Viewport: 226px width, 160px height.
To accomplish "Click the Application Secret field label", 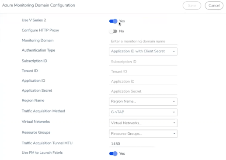I will (x=37, y=90).
